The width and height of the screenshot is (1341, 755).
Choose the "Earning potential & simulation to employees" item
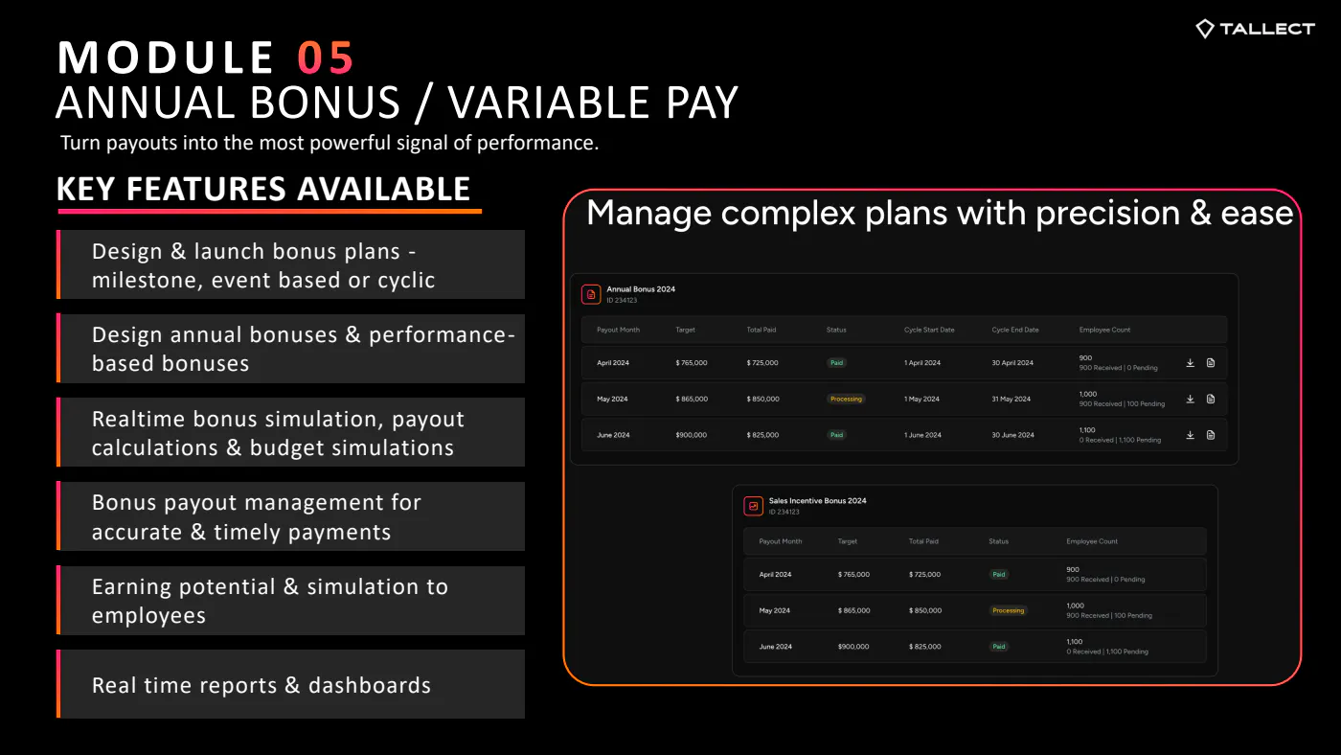click(x=291, y=601)
